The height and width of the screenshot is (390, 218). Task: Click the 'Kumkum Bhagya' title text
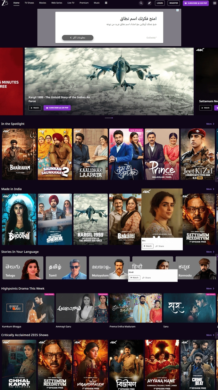12,326
